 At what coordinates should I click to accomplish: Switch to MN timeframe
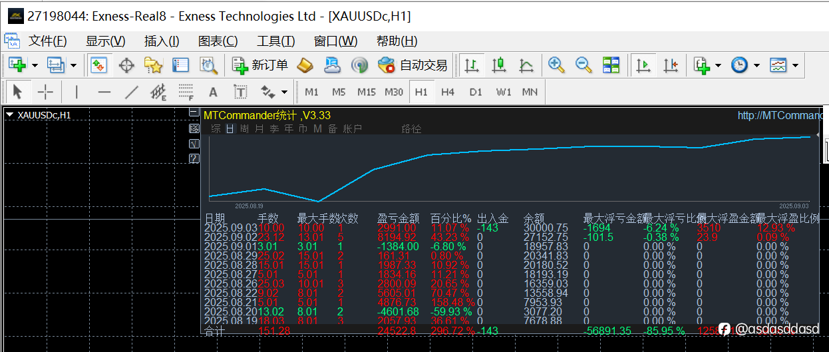click(530, 92)
